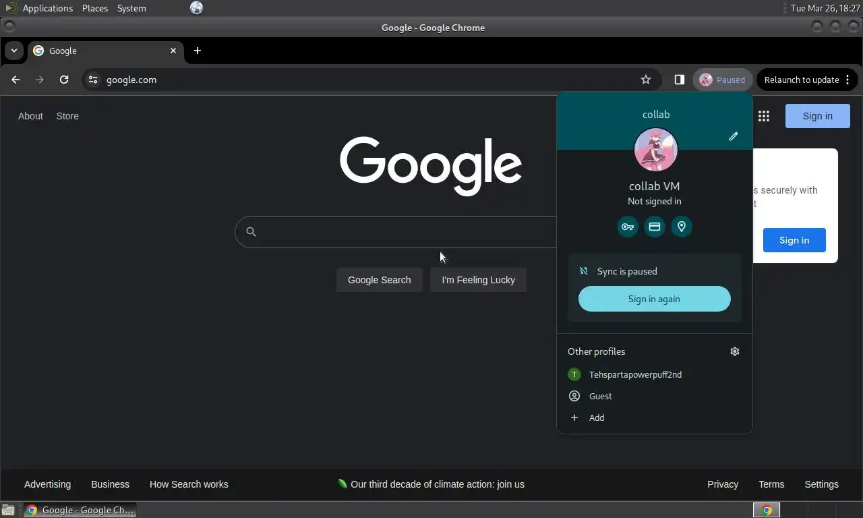Click the Paused profile chip
The height and width of the screenshot is (518, 863).
[722, 80]
